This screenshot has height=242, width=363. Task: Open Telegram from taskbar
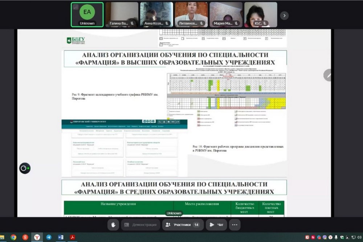coord(49,237)
